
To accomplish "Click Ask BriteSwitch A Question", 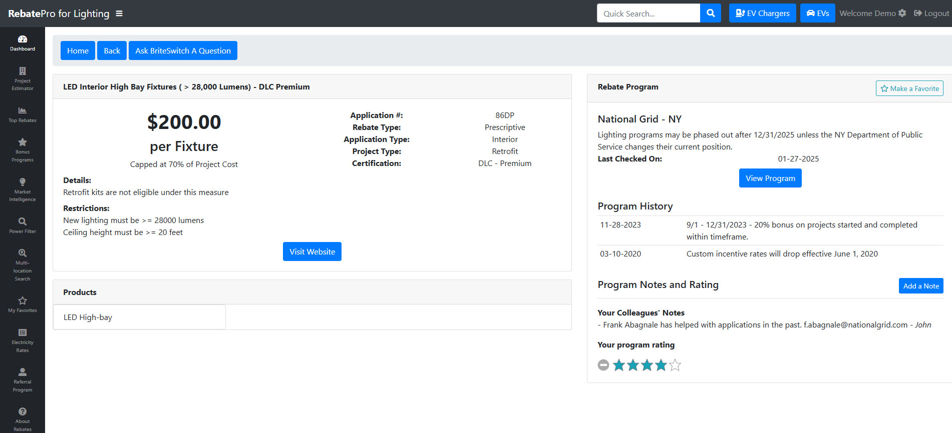I will 183,50.
